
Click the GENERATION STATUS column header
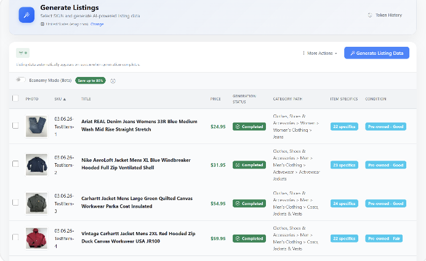pos(244,99)
